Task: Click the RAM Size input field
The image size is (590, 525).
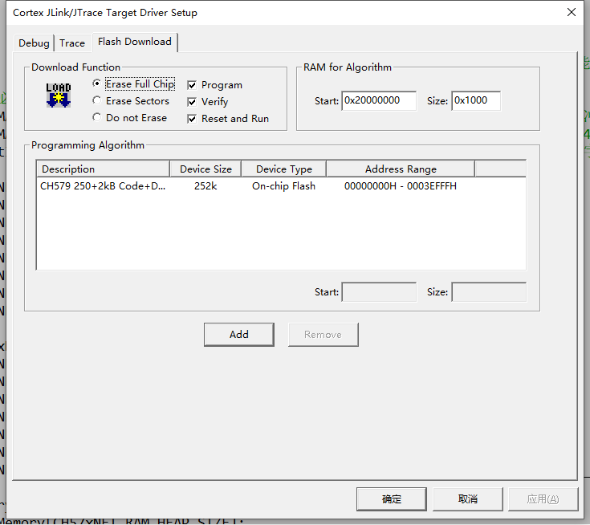Action: pos(475,101)
